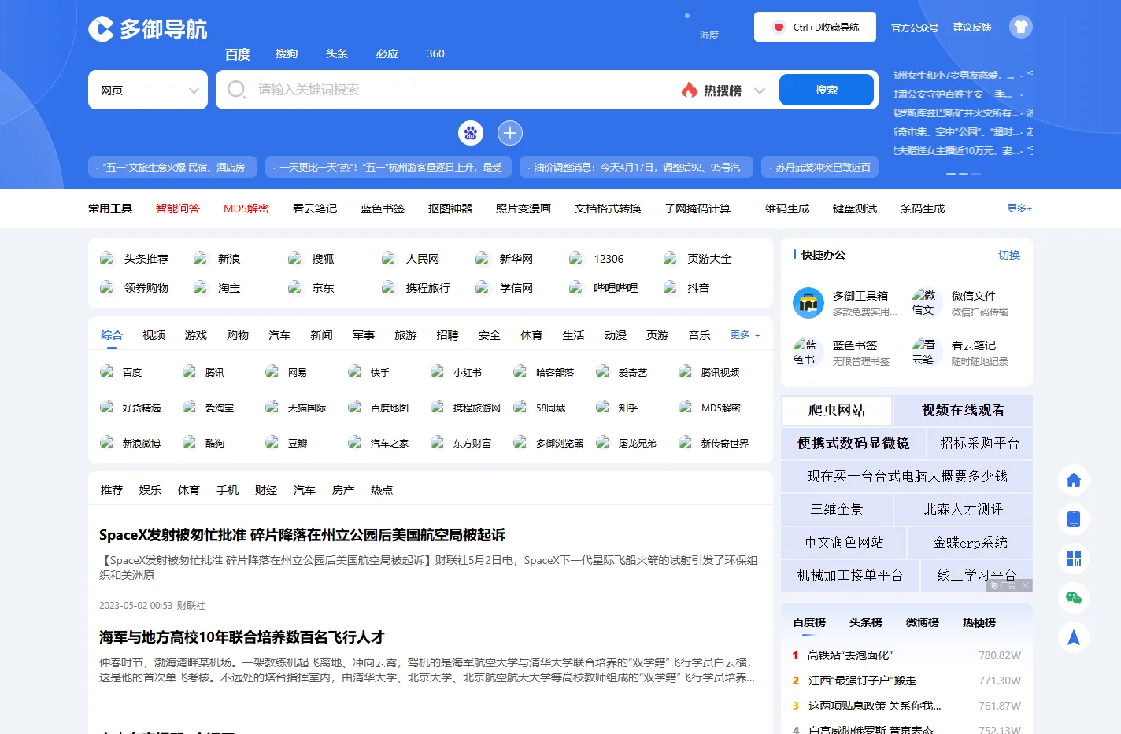Expand 更多+ in the common tools bar

[1019, 208]
